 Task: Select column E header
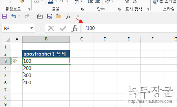pyautogui.click(x=128, y=39)
